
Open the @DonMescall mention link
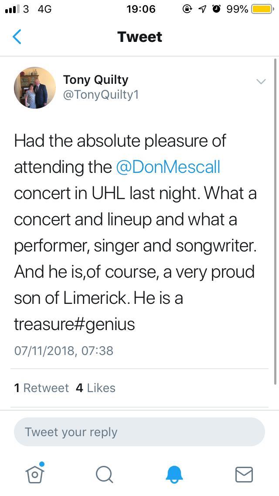[168, 167]
